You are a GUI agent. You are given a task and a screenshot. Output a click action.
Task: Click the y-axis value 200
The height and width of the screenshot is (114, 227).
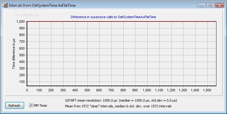tap(22, 75)
